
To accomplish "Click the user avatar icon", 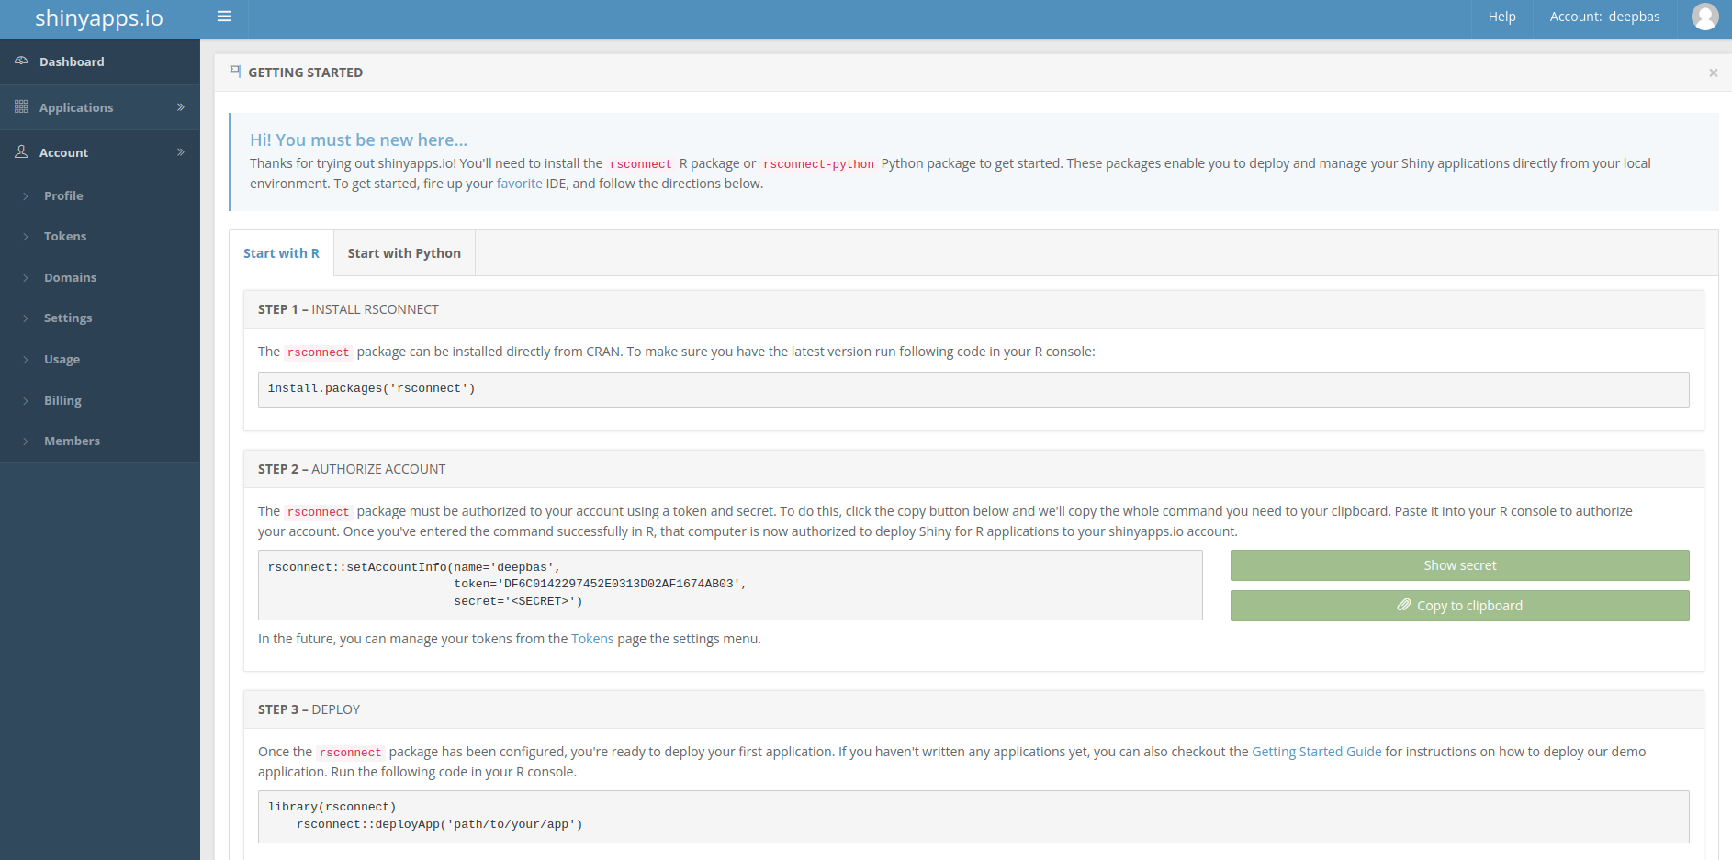I will pyautogui.click(x=1704, y=17).
